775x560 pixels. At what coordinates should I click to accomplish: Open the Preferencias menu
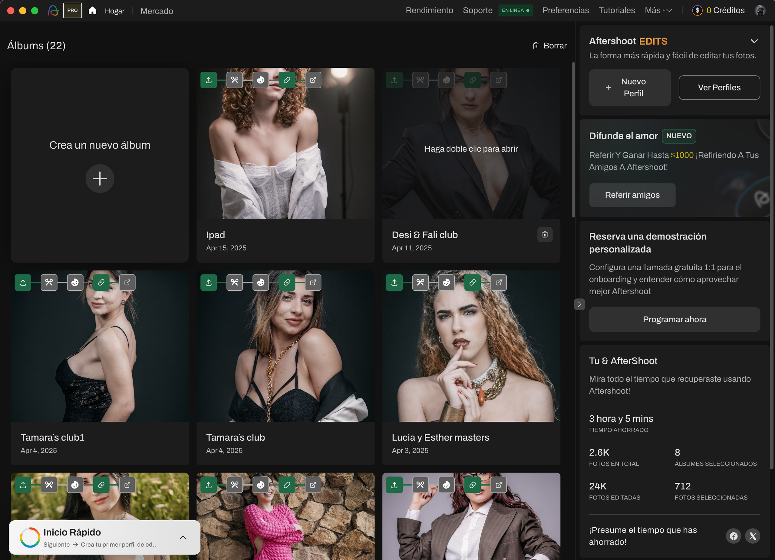point(565,11)
